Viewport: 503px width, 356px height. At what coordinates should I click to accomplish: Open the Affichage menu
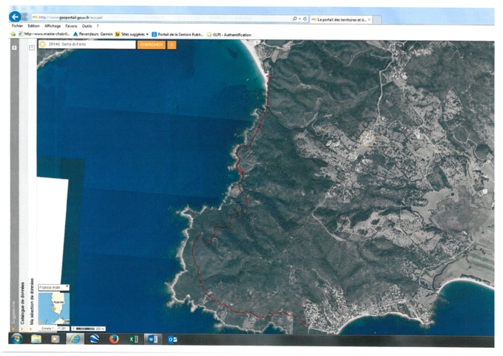click(52, 25)
